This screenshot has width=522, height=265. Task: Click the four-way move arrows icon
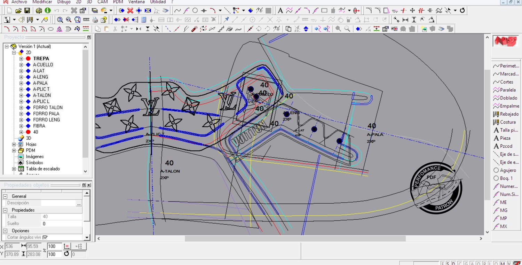tap(412, 10)
